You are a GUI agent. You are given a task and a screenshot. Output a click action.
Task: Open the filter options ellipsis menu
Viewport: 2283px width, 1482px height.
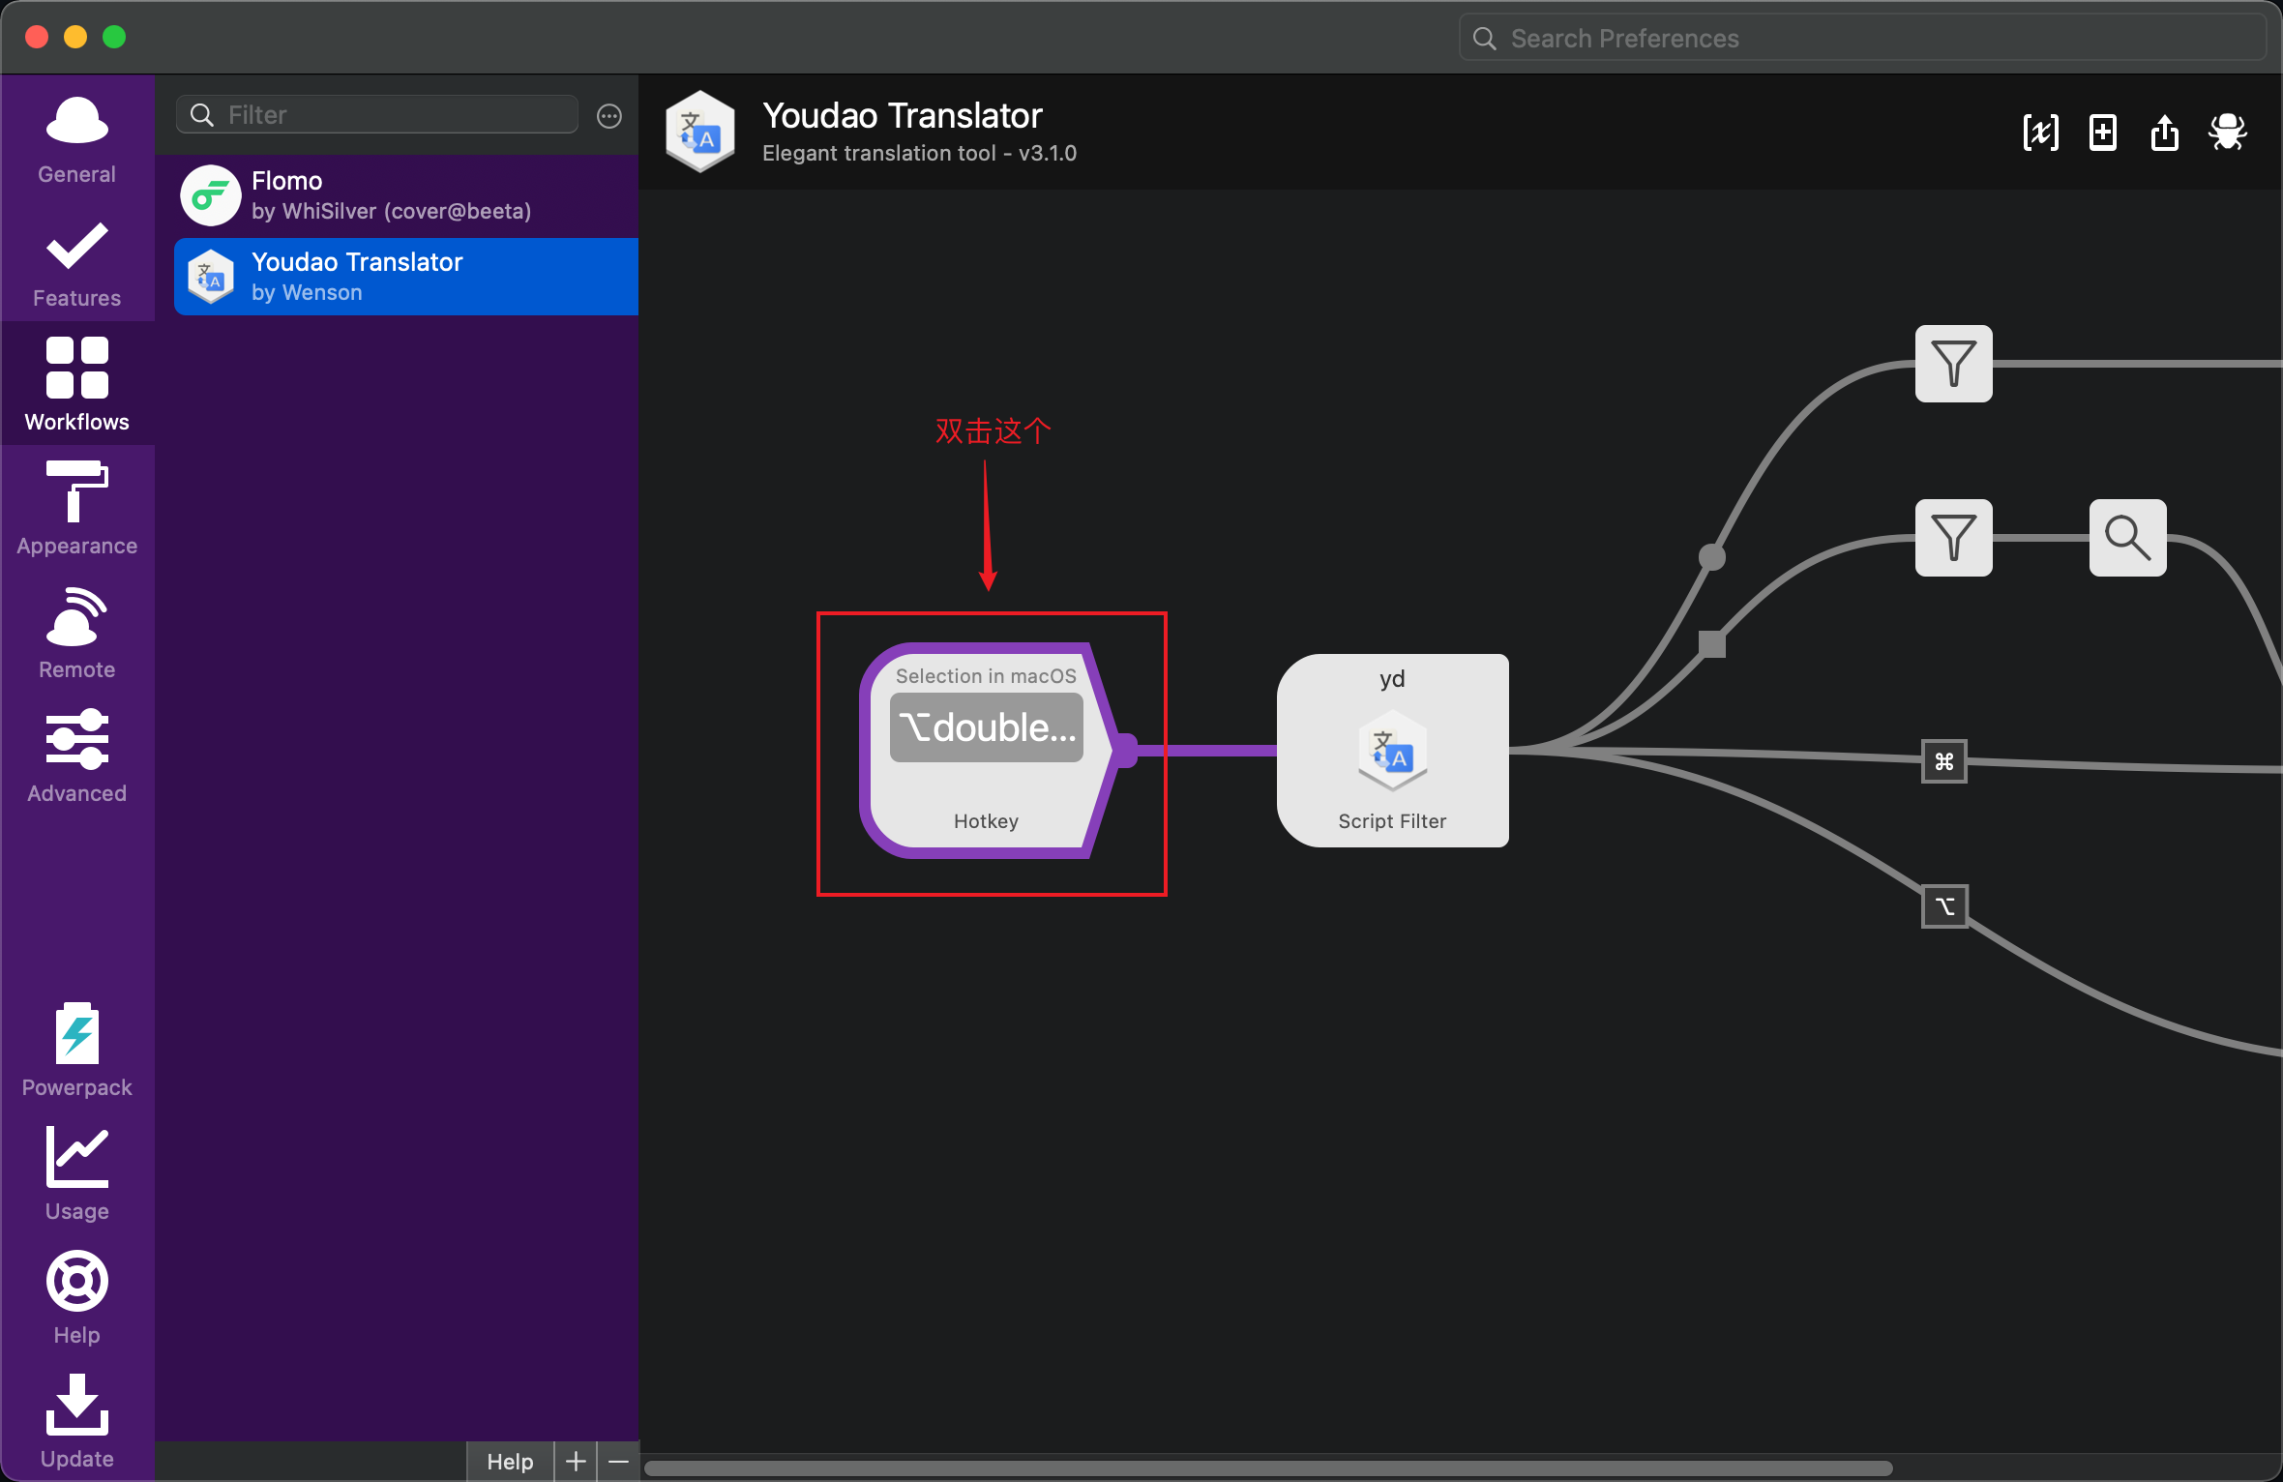point(608,116)
